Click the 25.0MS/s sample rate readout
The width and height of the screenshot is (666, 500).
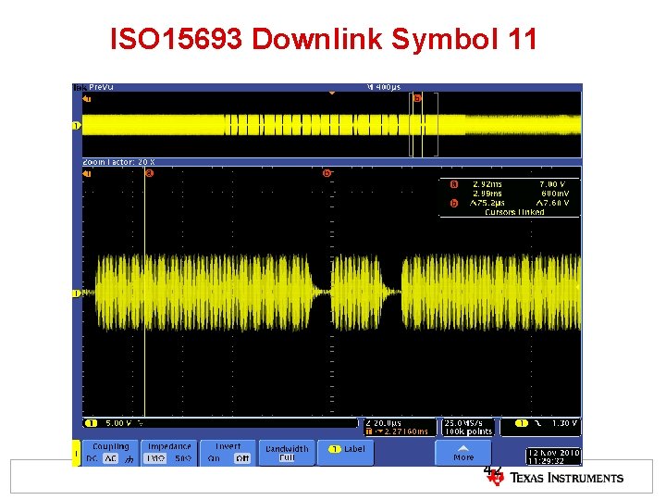[x=463, y=423]
